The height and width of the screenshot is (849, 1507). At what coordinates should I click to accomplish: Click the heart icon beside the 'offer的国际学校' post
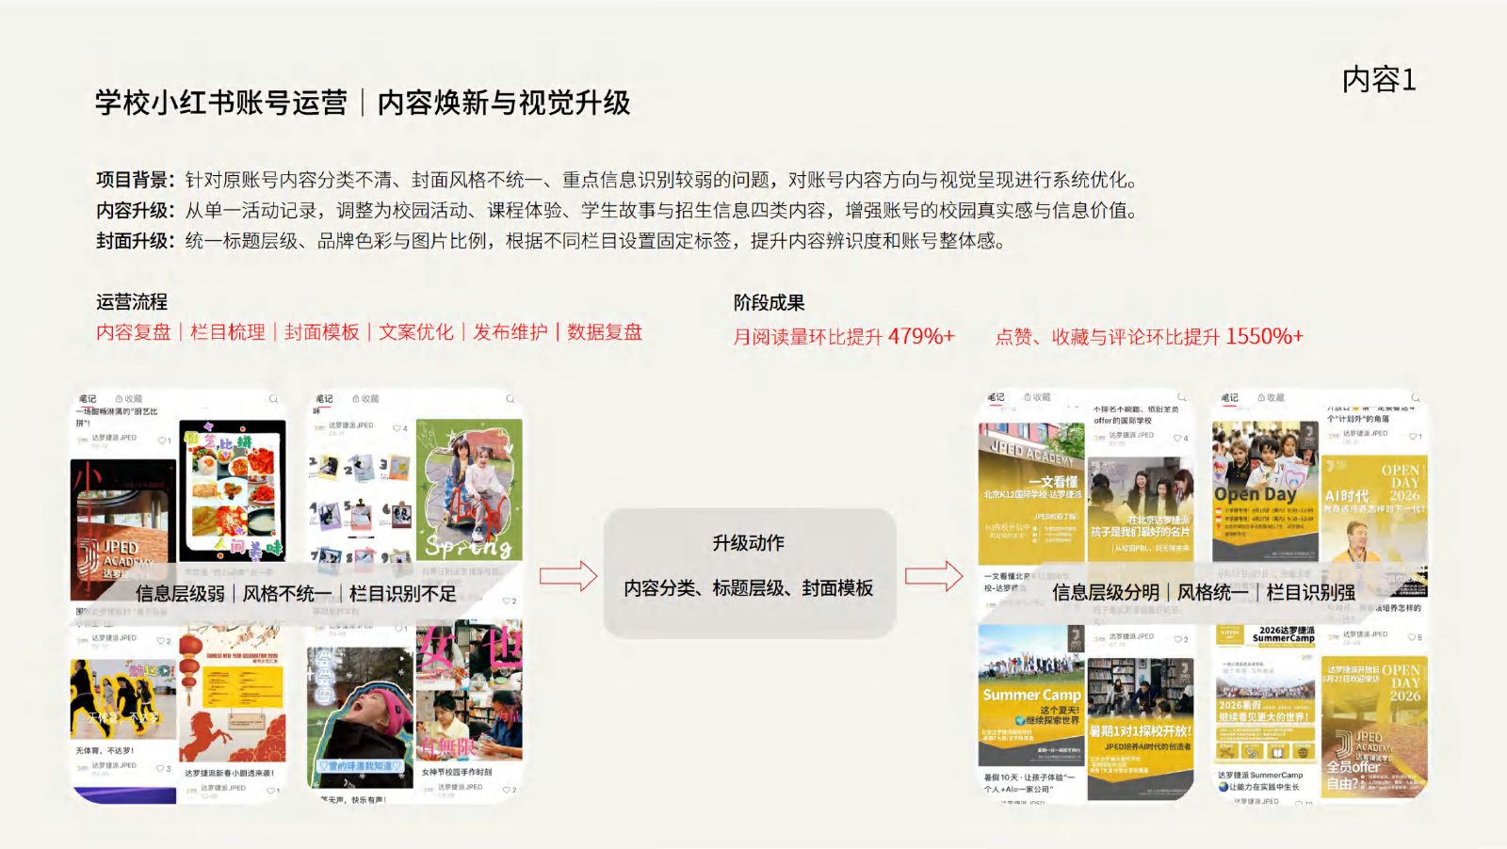pos(1177,438)
